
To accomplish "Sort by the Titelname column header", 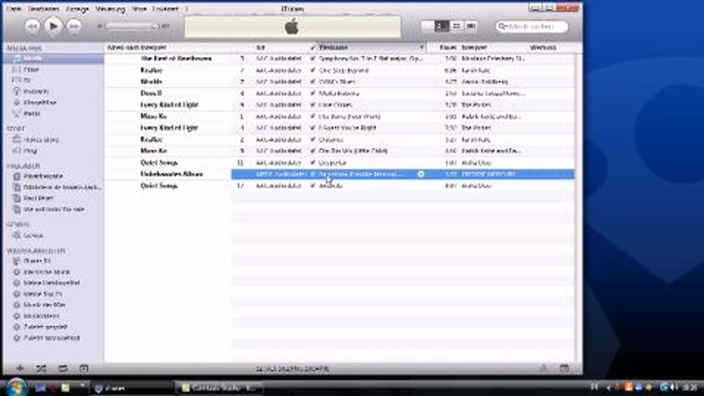I will pyautogui.click(x=372, y=48).
